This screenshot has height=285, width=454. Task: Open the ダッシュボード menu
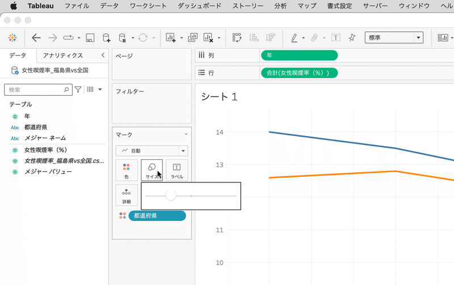[199, 6]
